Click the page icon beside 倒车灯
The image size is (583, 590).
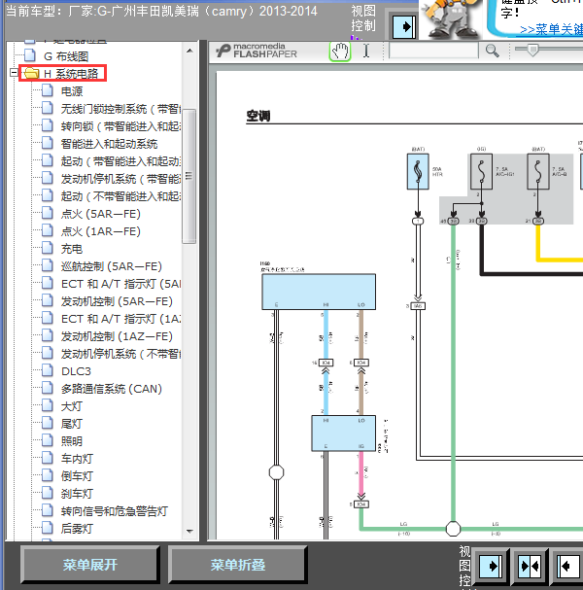coord(48,475)
